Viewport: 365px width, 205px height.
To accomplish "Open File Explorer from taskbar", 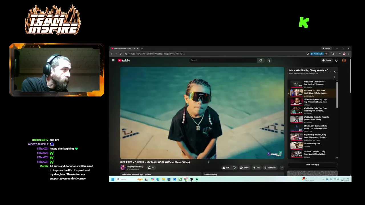I will pos(163,179).
